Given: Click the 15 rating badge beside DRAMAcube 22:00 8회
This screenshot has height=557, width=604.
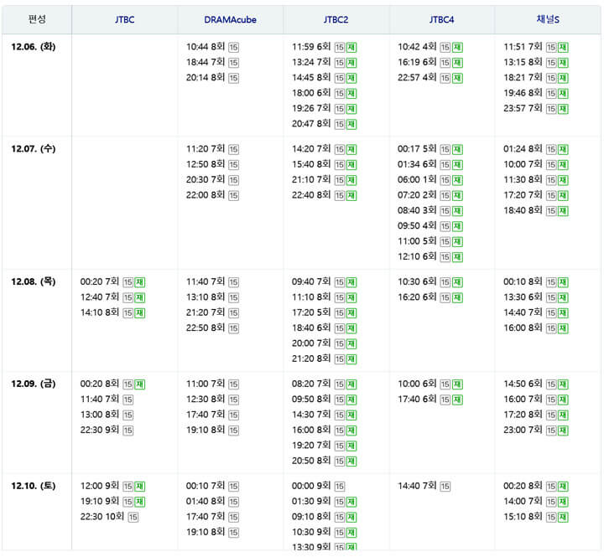Looking at the screenshot, I should point(233,196).
